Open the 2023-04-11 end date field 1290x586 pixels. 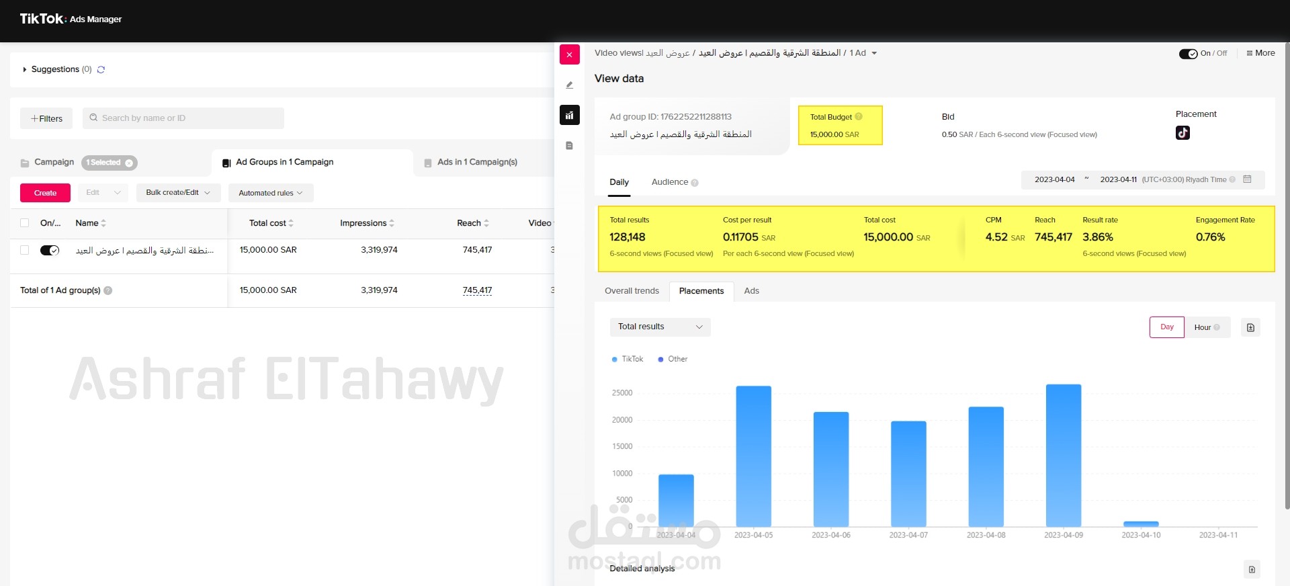[1118, 179]
